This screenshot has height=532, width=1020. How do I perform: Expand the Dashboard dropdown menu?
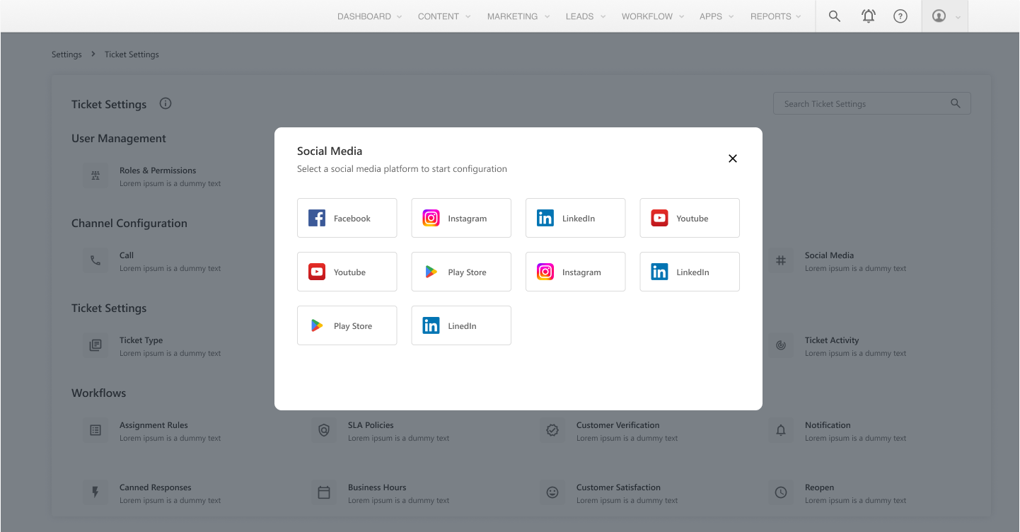(369, 16)
